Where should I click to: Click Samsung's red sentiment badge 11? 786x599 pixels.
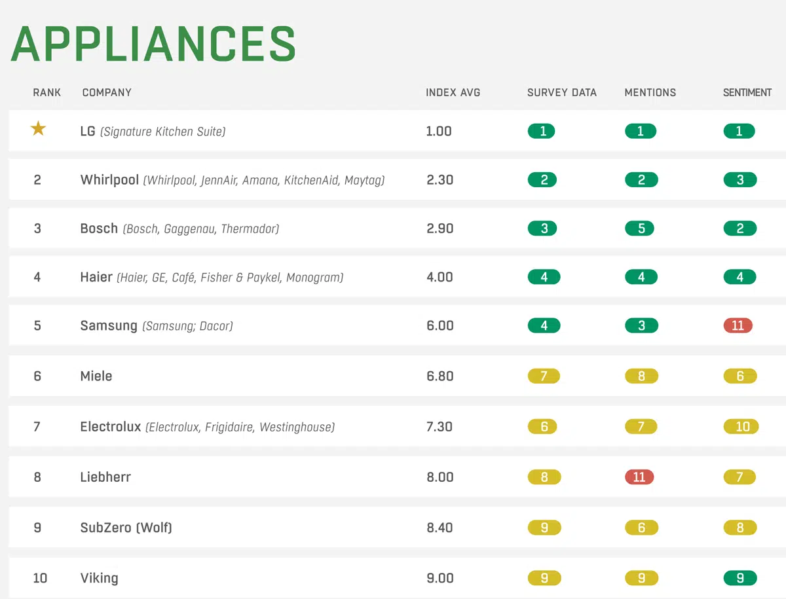(x=738, y=325)
